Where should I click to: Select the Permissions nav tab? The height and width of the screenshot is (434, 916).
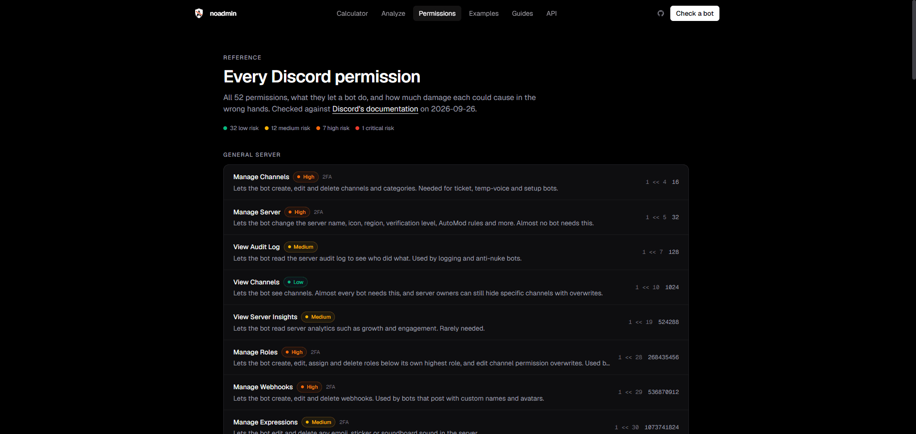pos(437,13)
